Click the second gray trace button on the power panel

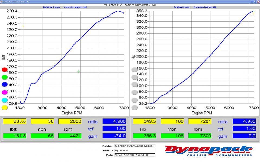(134, 77)
